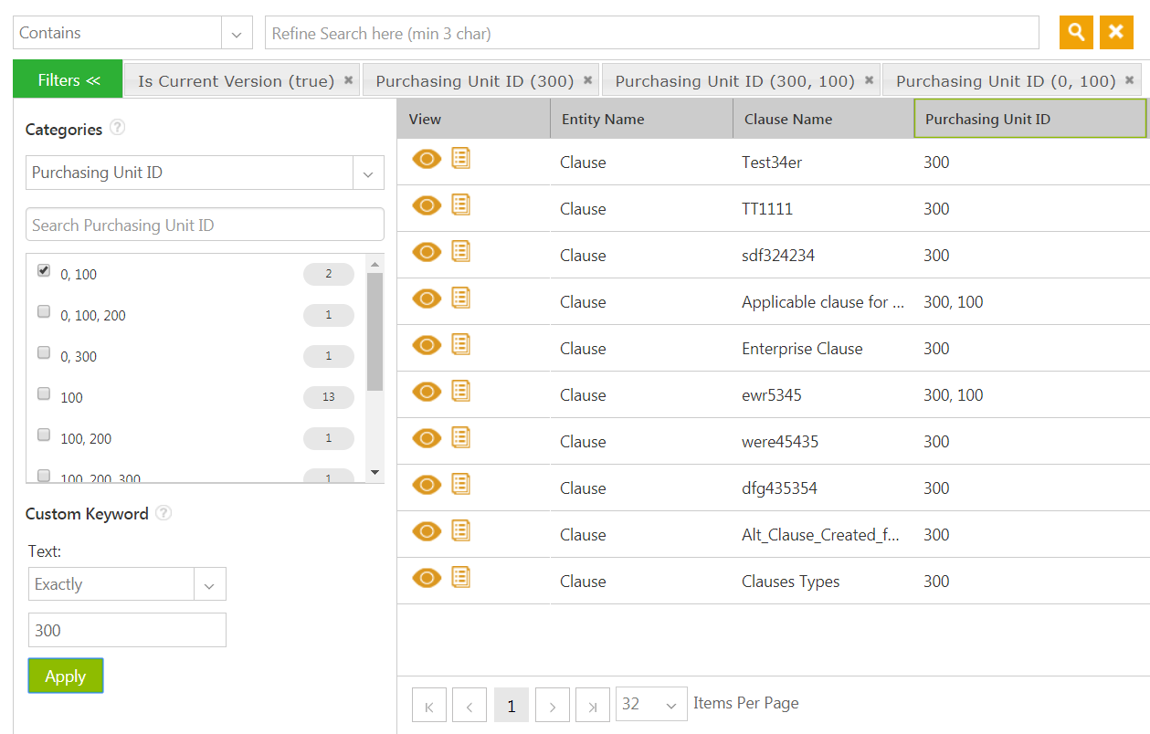
Task: Click the Purchasing Unit ID column header
Action: click(x=987, y=120)
